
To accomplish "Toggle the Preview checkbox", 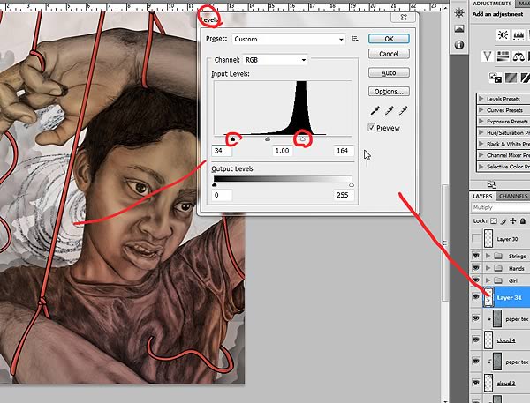I will 372,128.
